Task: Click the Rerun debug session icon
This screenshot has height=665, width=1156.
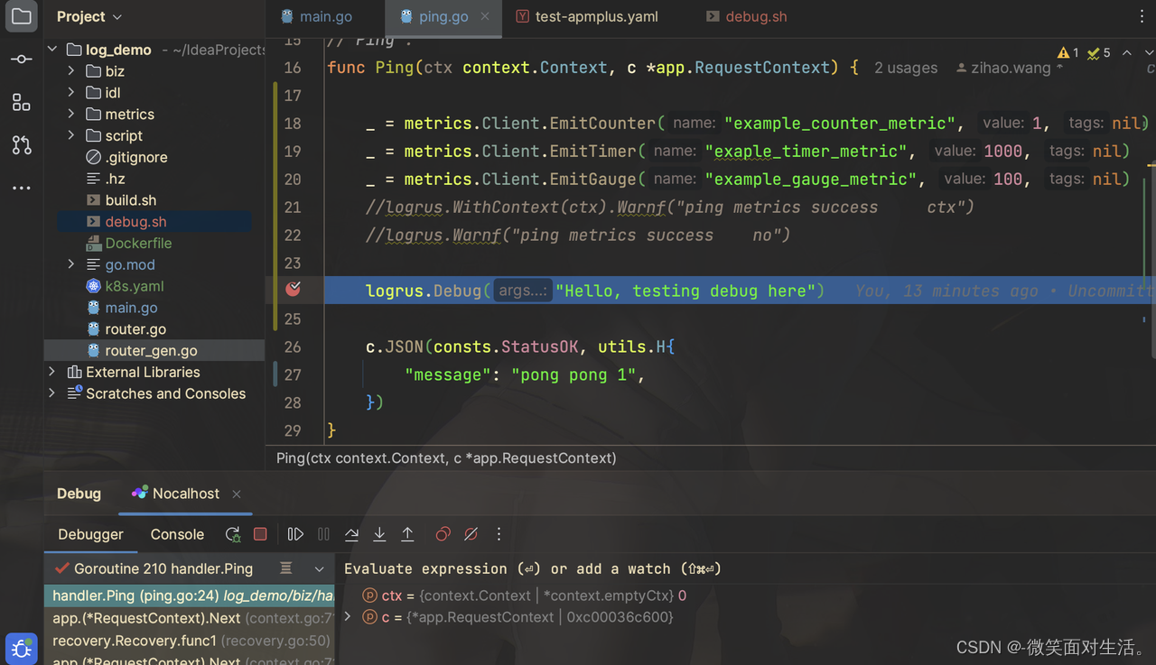Action: [233, 534]
